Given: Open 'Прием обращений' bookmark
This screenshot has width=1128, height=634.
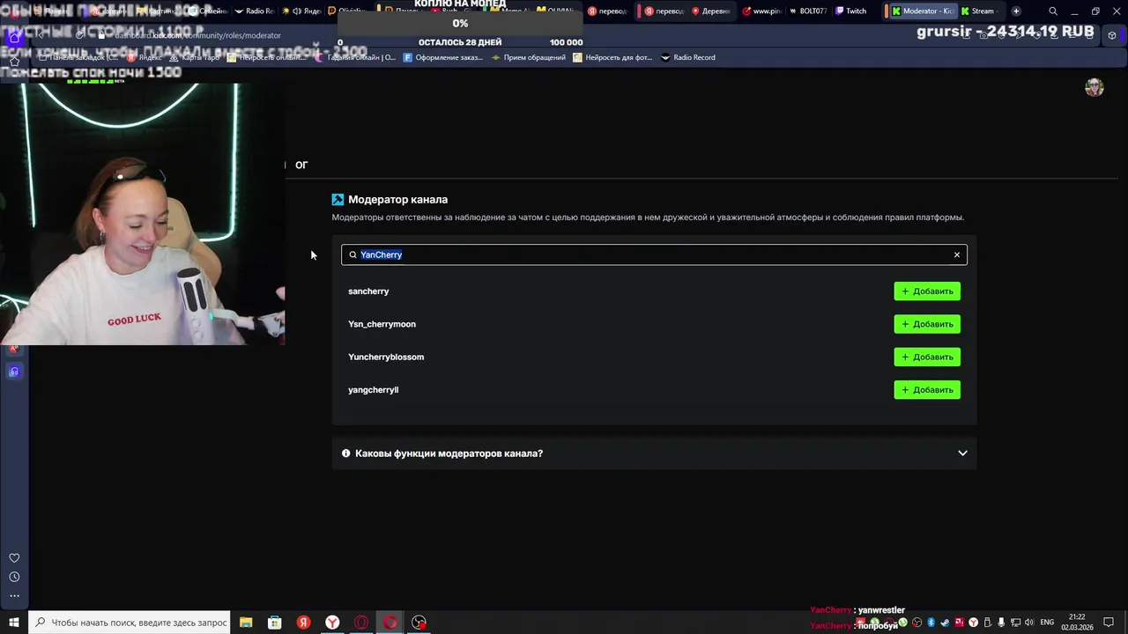Looking at the screenshot, I should (529, 57).
